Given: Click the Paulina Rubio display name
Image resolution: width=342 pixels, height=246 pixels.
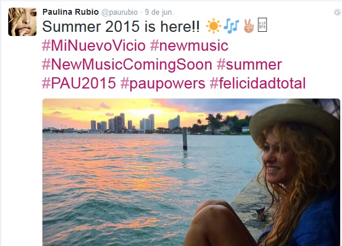Looking at the screenshot, I should [71, 12].
